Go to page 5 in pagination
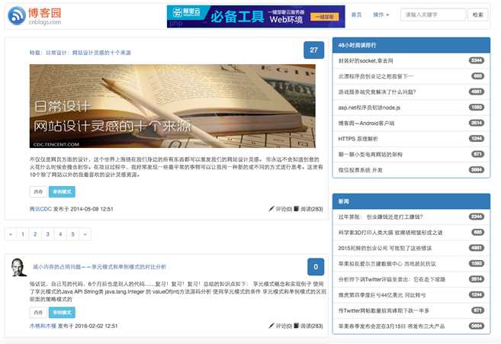Image resolution: width=501 pixels, height=344 pixels. [x=72, y=234]
